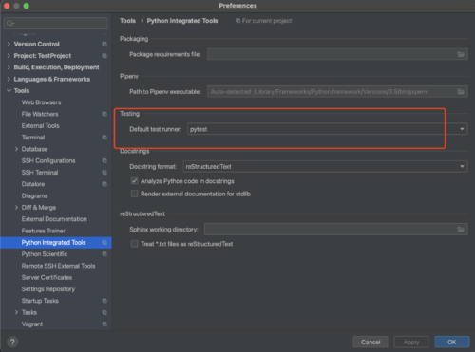Browse folder icon for Pipenv executable path

(461, 92)
